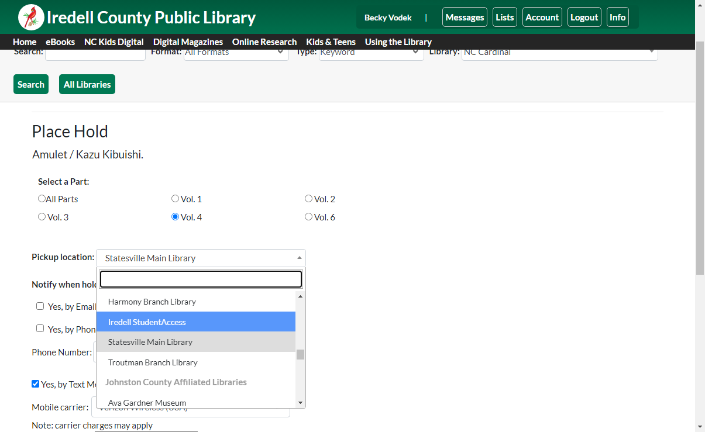This screenshot has height=432, width=705.
Task: Click the catalog Search text field
Action: coord(95,54)
